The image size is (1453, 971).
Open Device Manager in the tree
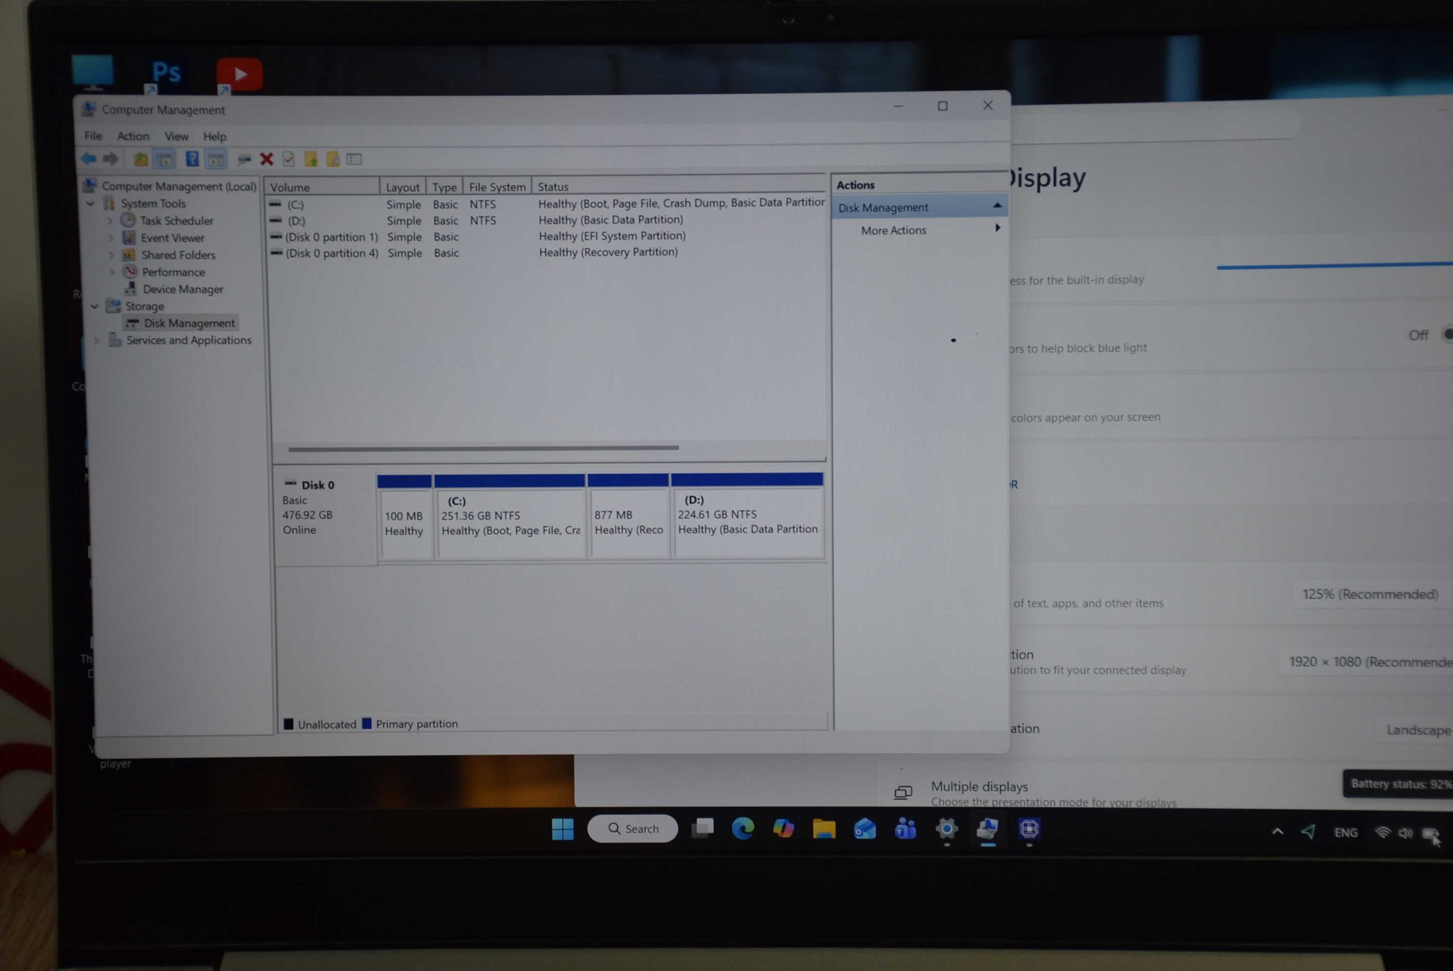pyautogui.click(x=183, y=289)
